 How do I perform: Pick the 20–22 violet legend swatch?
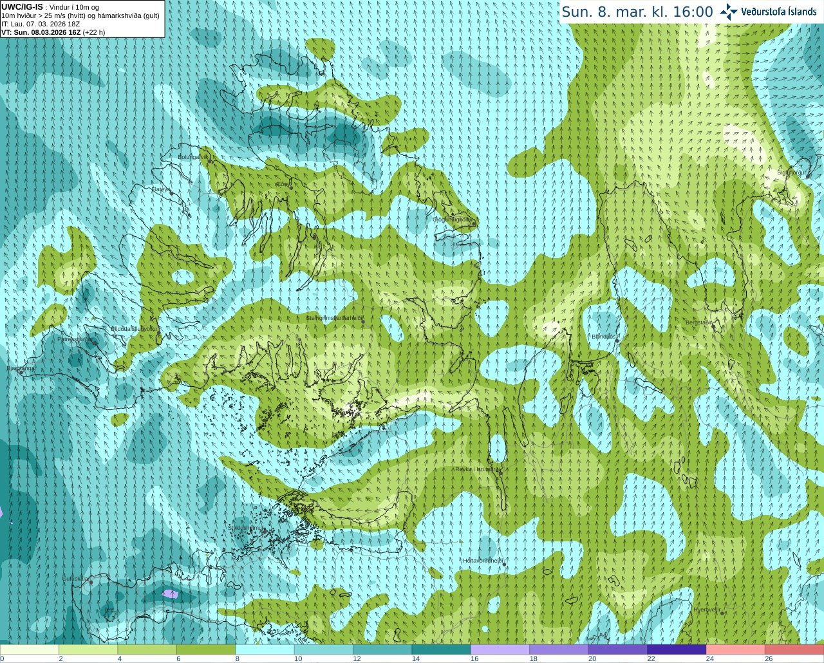click(x=618, y=649)
